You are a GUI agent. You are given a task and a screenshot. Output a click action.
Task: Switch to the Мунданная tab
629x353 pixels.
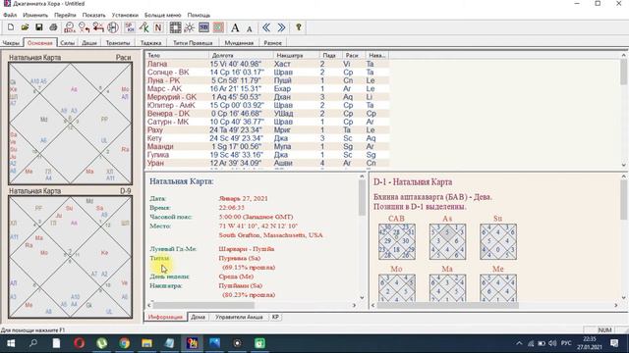click(239, 43)
